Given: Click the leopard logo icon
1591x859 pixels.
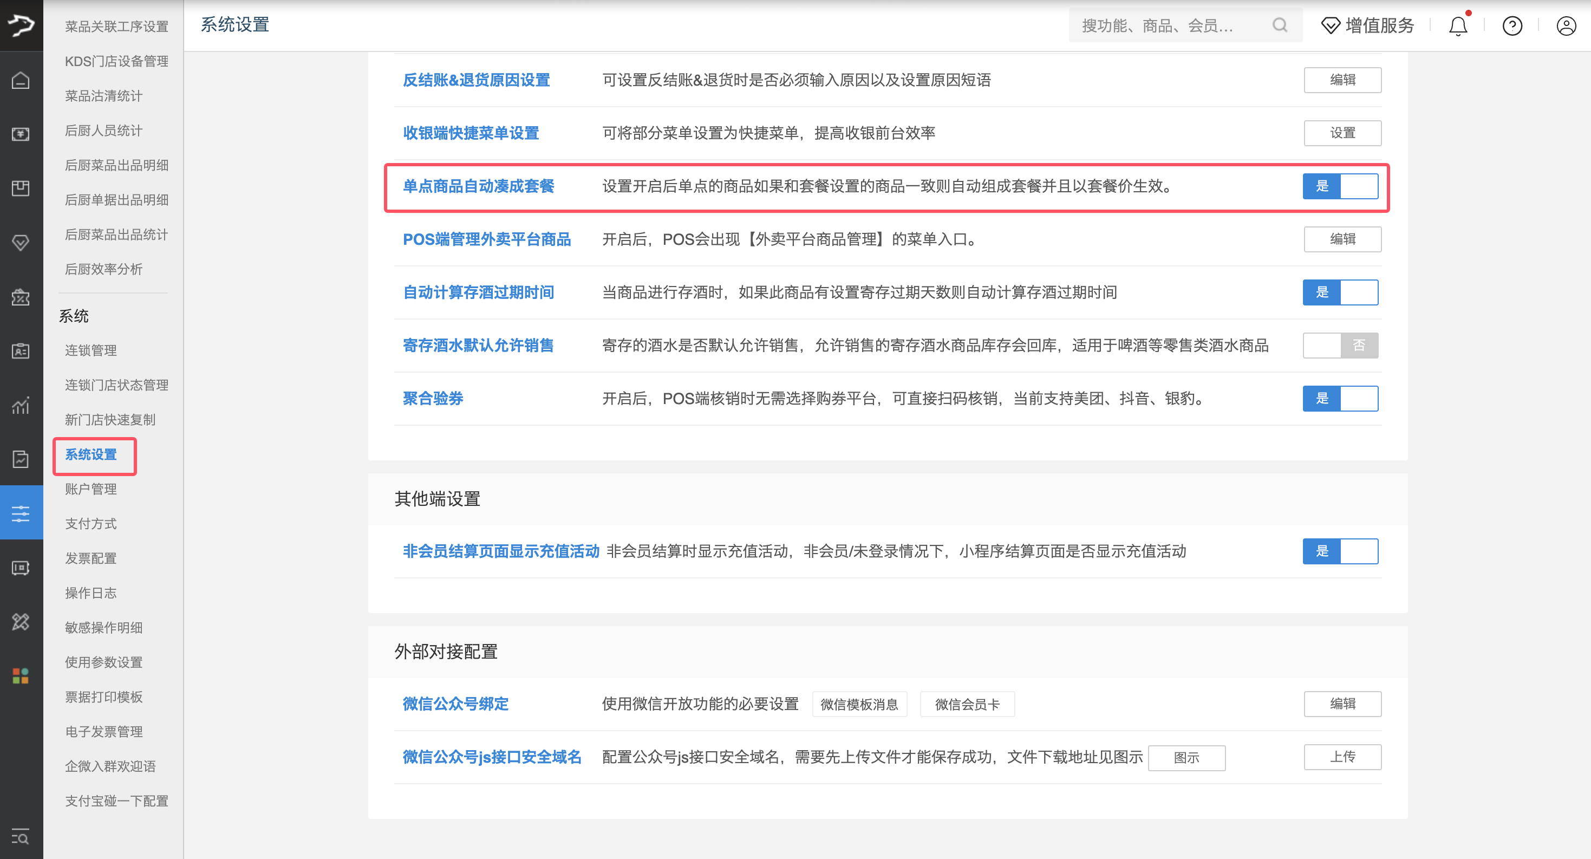Looking at the screenshot, I should point(21,25).
